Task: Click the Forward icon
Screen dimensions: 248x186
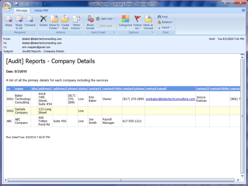Action: [30, 21]
